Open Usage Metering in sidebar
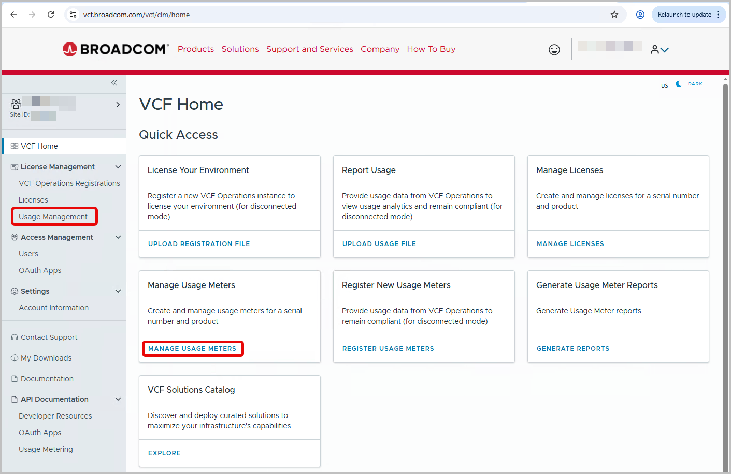The height and width of the screenshot is (474, 731). 46,449
